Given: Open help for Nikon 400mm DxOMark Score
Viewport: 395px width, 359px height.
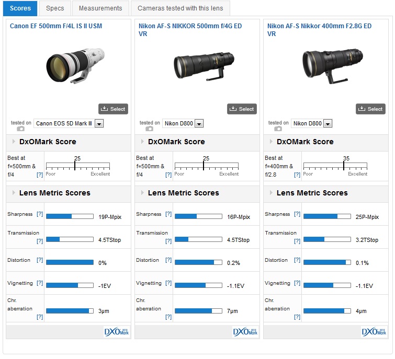Looking at the screenshot, I should click(x=297, y=175).
